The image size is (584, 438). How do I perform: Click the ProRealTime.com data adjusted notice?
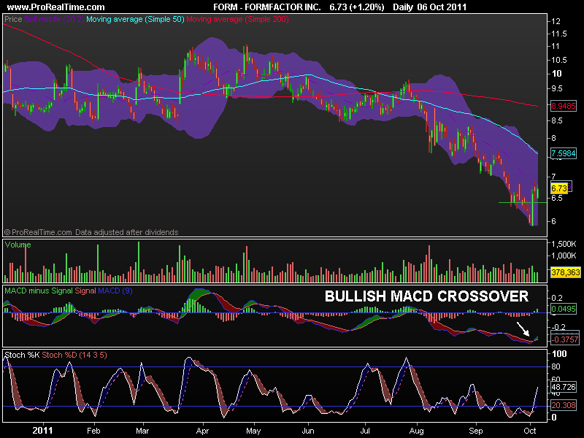coord(91,232)
